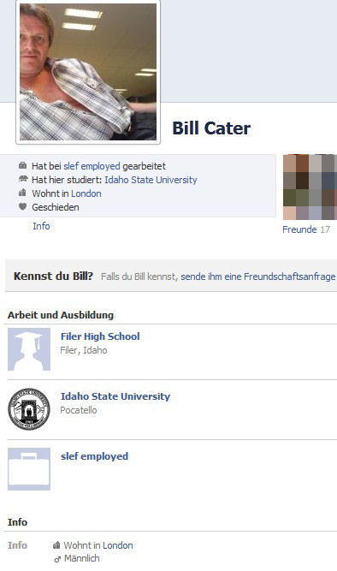Click the heart icon beside Geschieden

(22, 206)
